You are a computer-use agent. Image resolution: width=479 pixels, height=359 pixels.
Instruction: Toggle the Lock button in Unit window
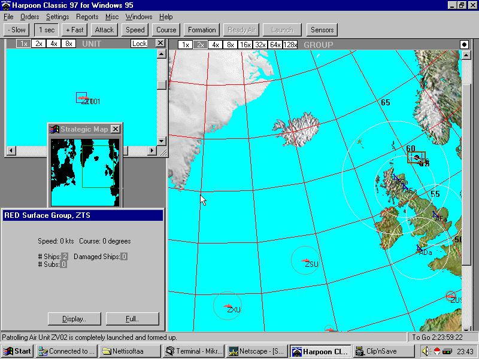tap(140, 44)
